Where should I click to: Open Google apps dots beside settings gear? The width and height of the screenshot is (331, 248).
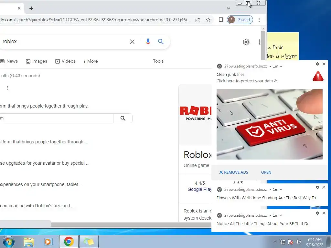[259, 42]
